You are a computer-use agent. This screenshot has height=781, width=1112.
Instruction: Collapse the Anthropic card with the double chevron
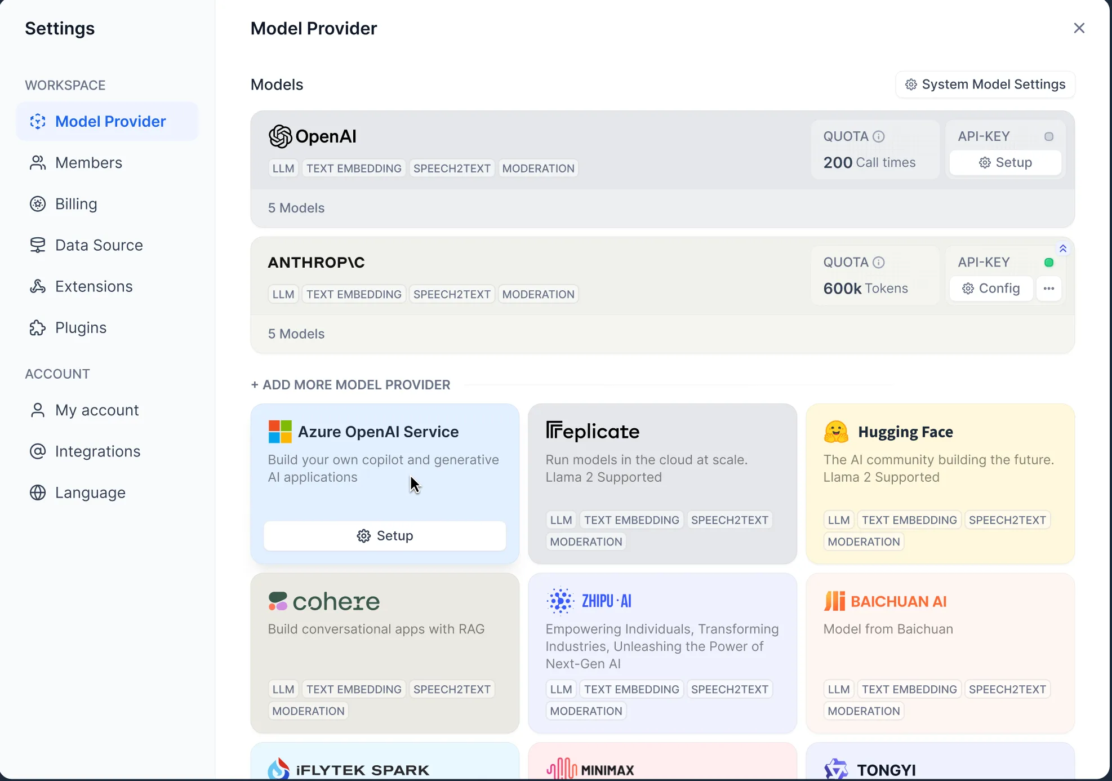tap(1062, 248)
